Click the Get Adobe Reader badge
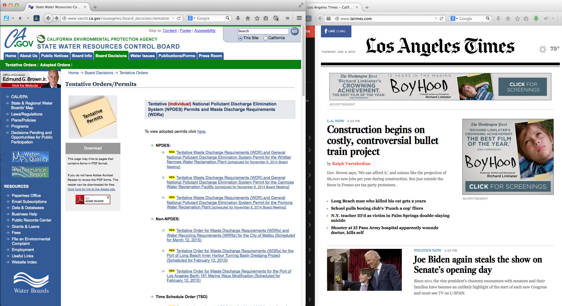 pos(93,199)
